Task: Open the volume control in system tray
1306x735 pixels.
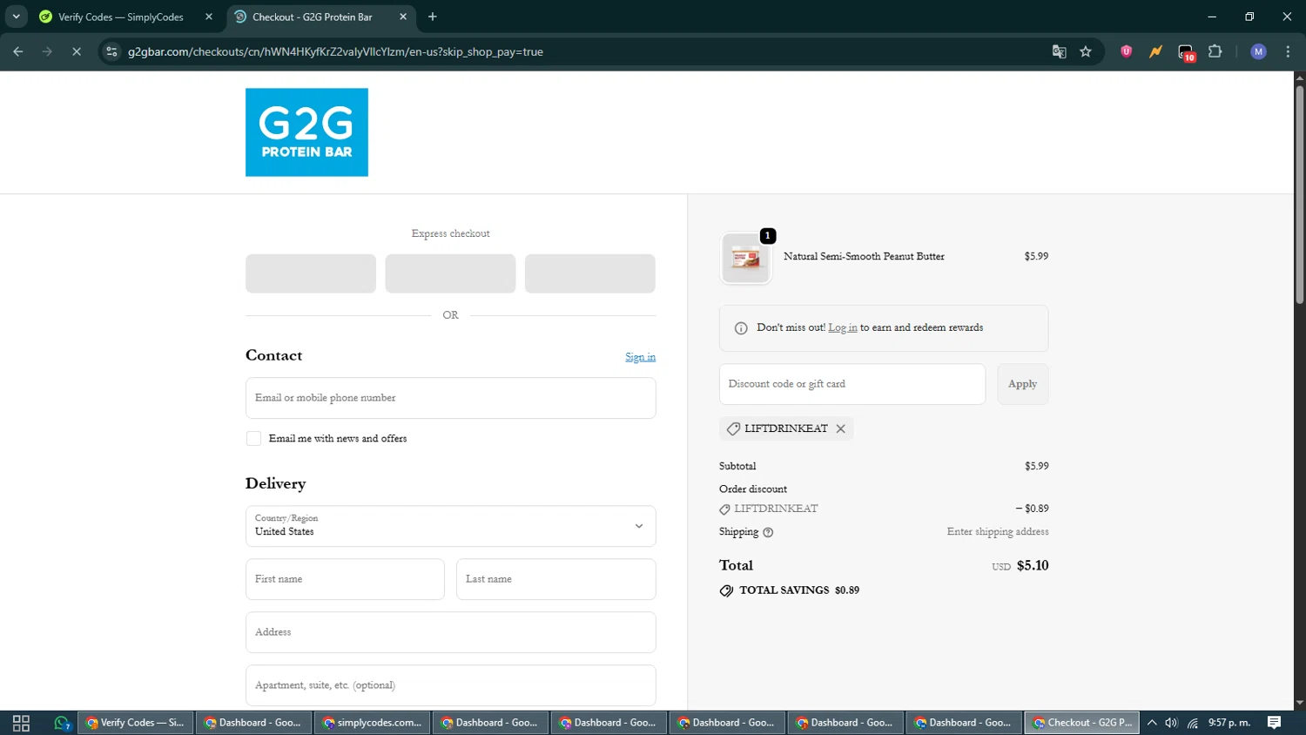Action: coord(1172,723)
